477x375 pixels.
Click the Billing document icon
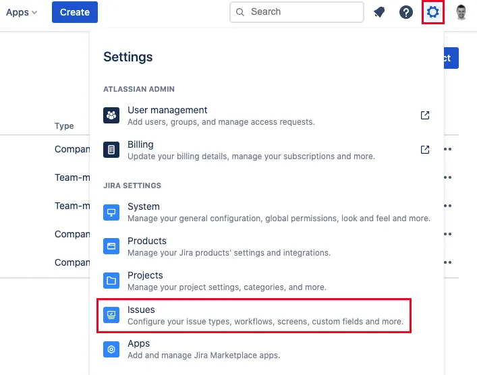click(x=111, y=150)
